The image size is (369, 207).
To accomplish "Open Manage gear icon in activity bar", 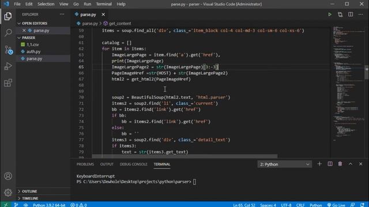I will point(8,193).
